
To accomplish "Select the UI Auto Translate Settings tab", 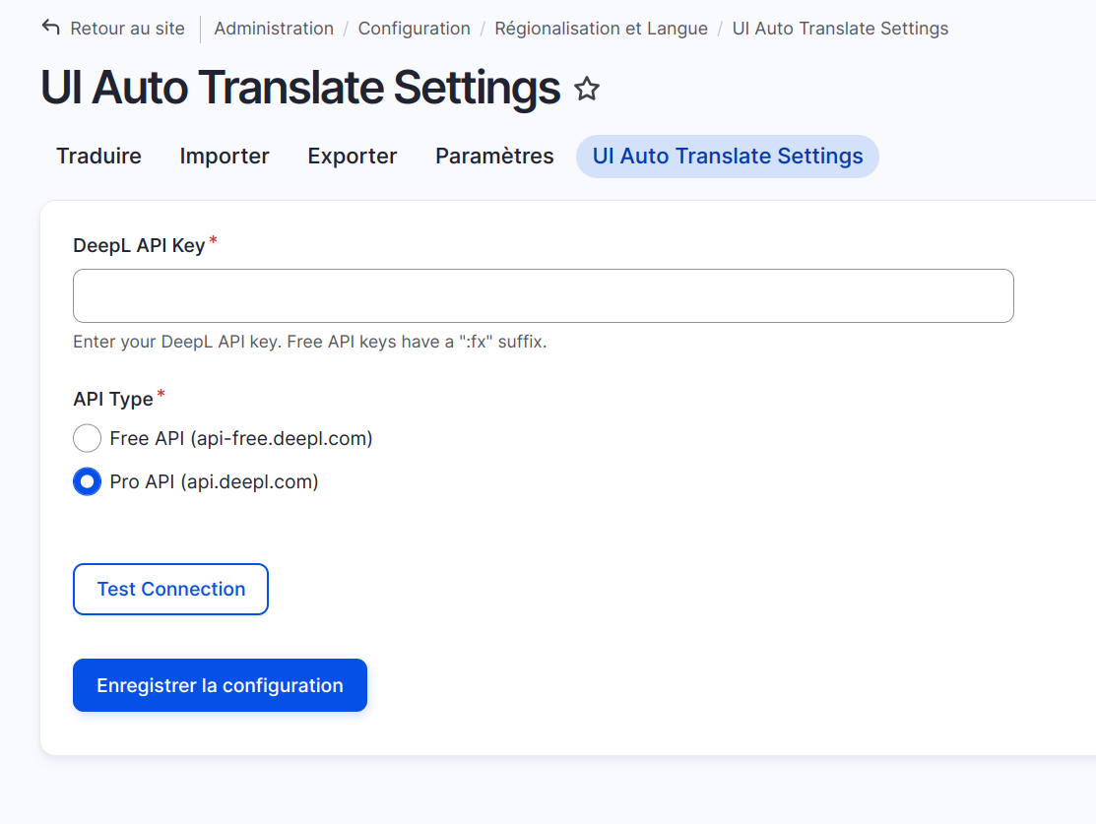I will (727, 156).
